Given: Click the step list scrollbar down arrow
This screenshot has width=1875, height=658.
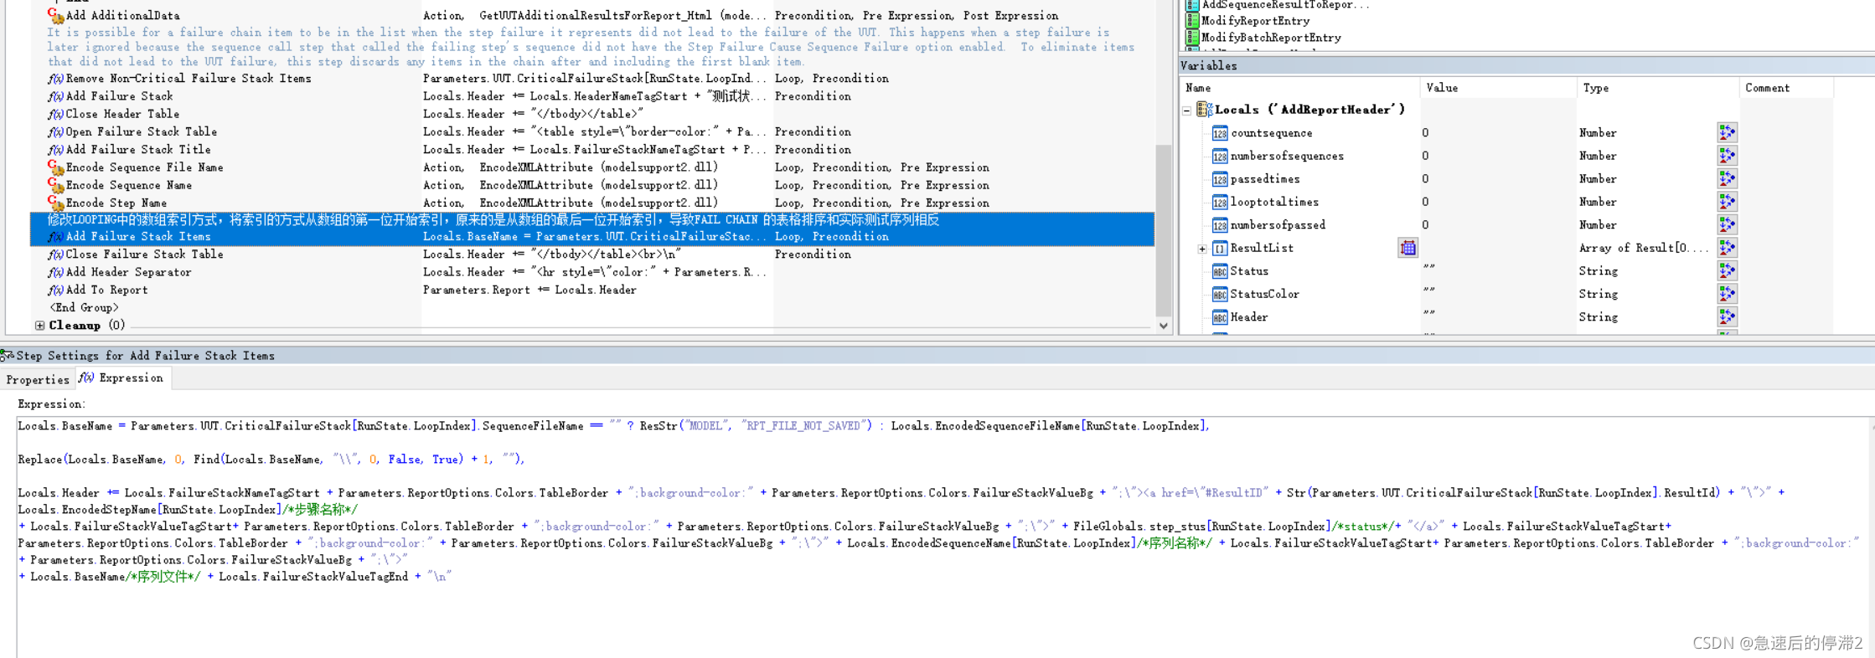Looking at the screenshot, I should point(1164,326).
